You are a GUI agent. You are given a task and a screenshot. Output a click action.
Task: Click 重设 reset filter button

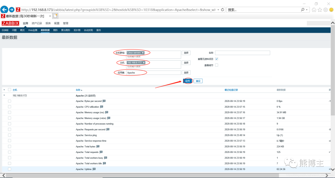(198, 81)
